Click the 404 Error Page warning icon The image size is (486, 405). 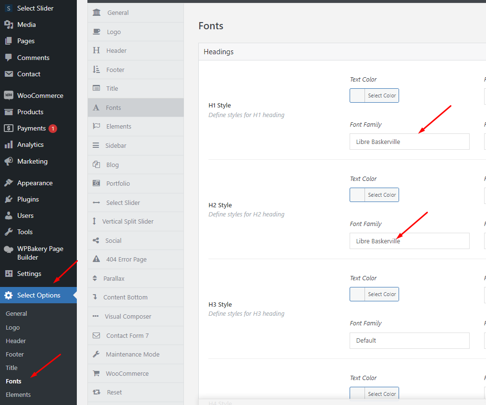click(x=97, y=259)
